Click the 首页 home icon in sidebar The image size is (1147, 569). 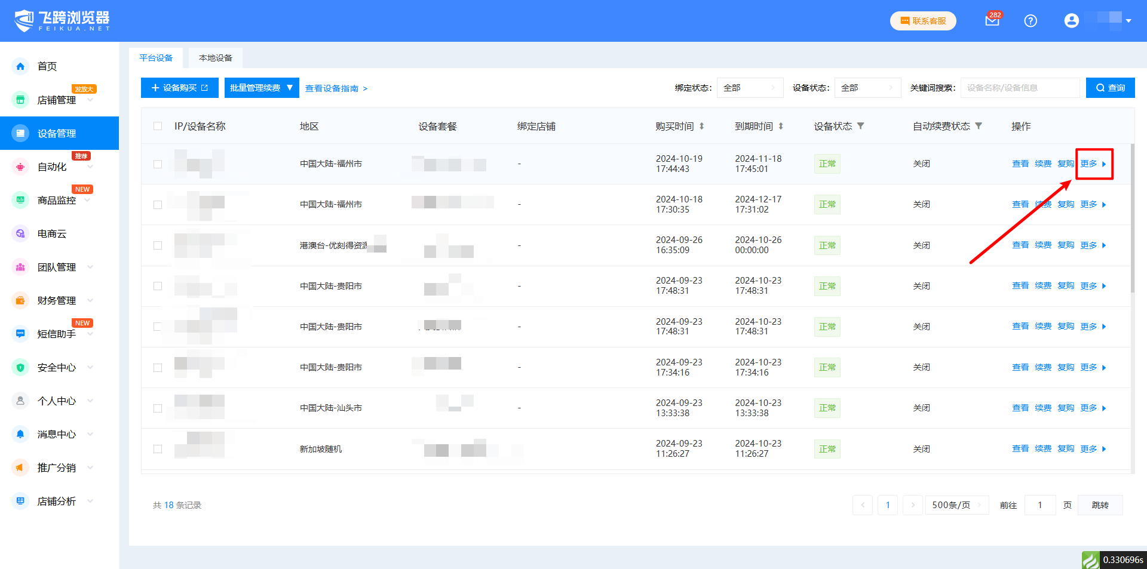tap(21, 66)
